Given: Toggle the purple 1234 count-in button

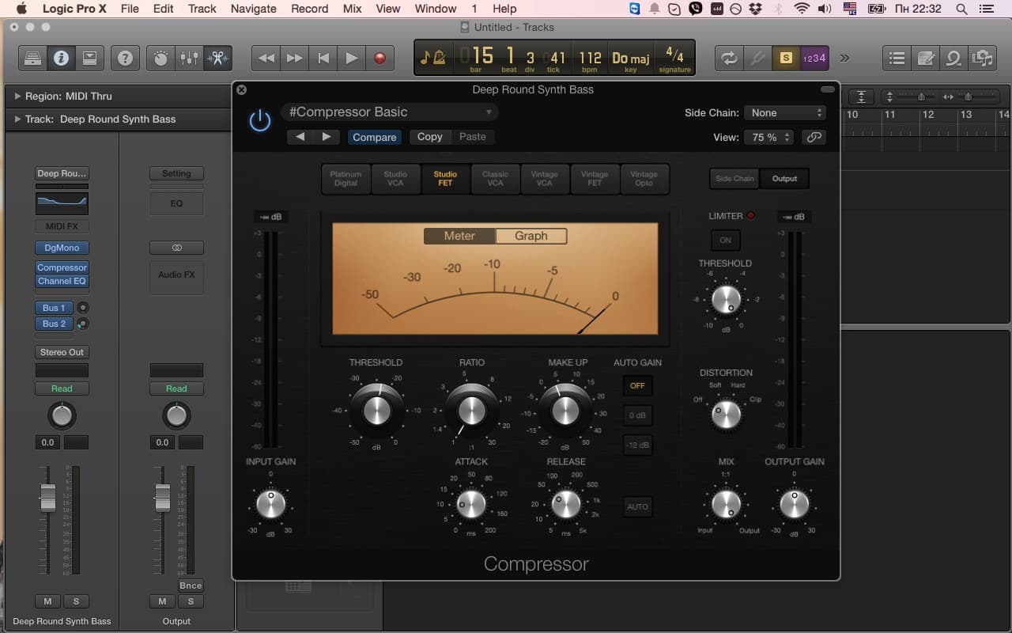Looking at the screenshot, I should pos(814,58).
